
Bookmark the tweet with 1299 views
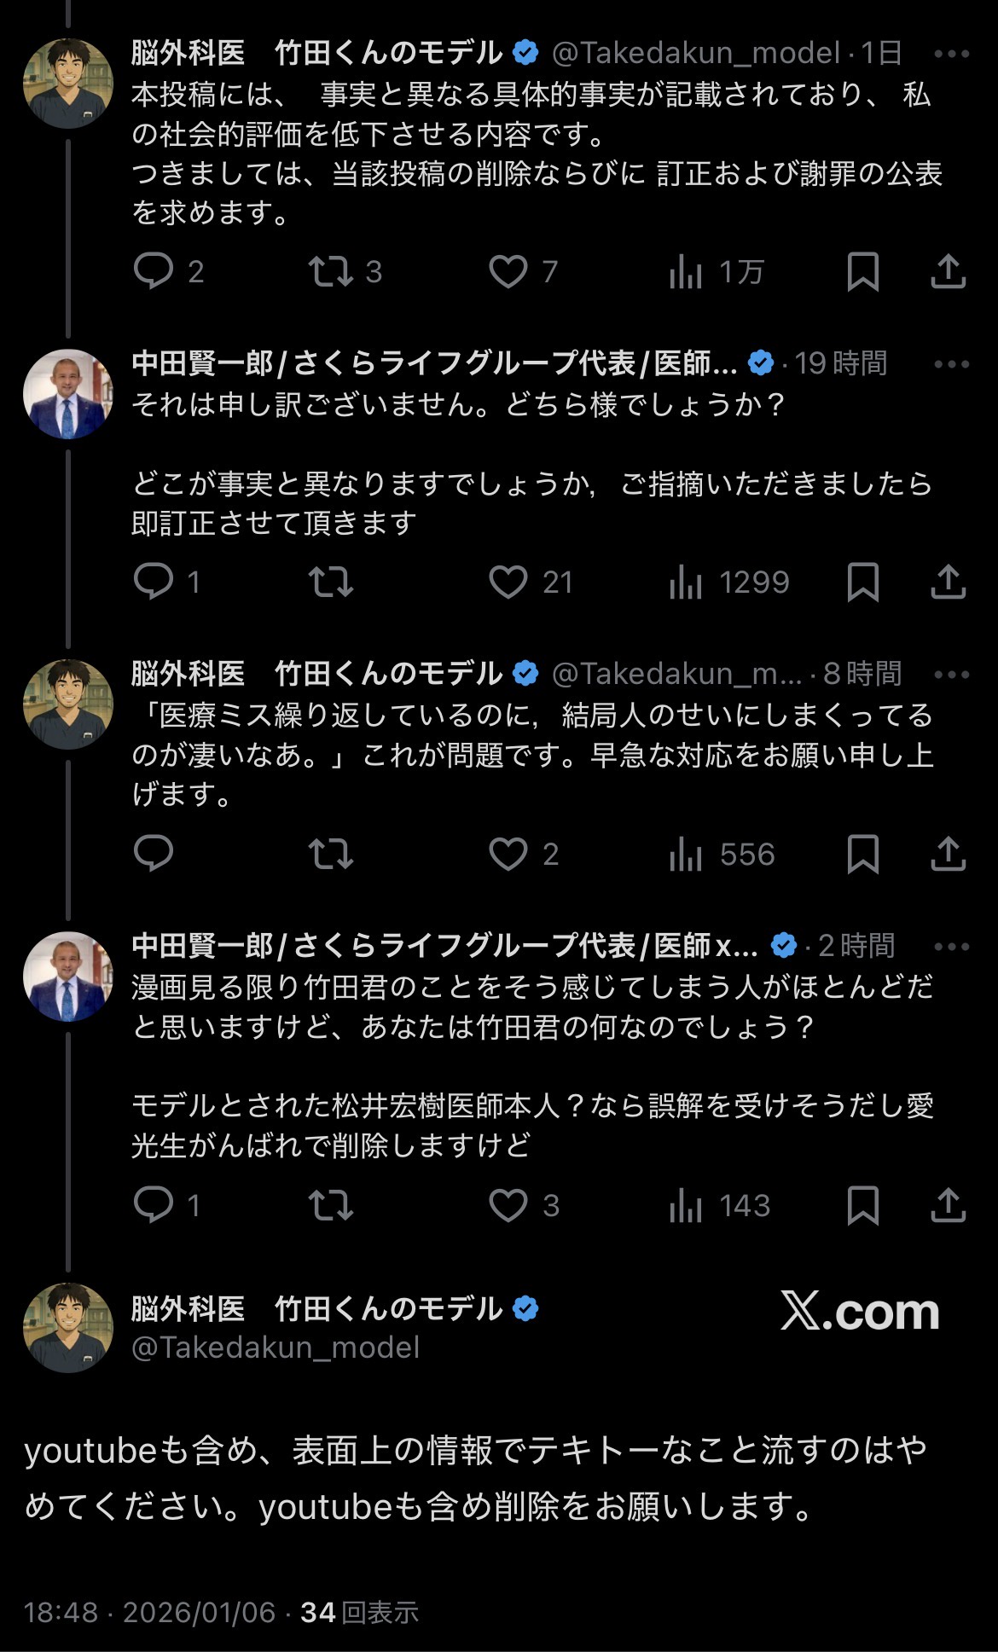coord(862,583)
